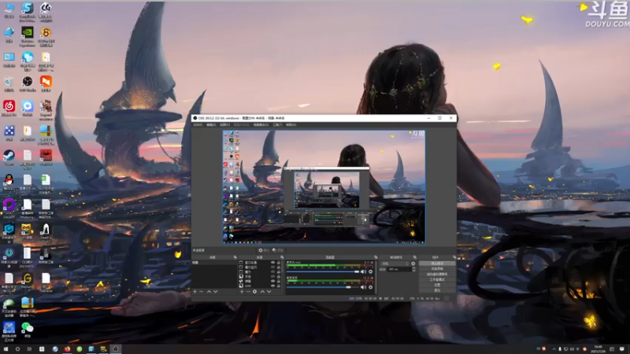
Task: Open the 视图 (View) menu in OBS
Action: (224, 125)
